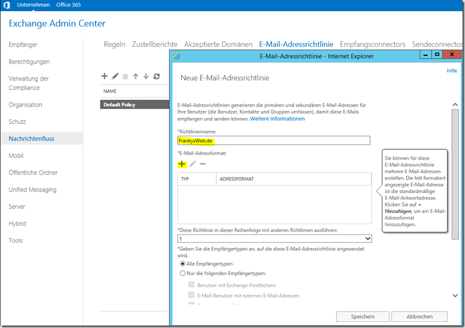Image resolution: width=465 pixels, height=328 pixels.
Task: Open the policy order dropdown showing 1
Action: [274, 238]
